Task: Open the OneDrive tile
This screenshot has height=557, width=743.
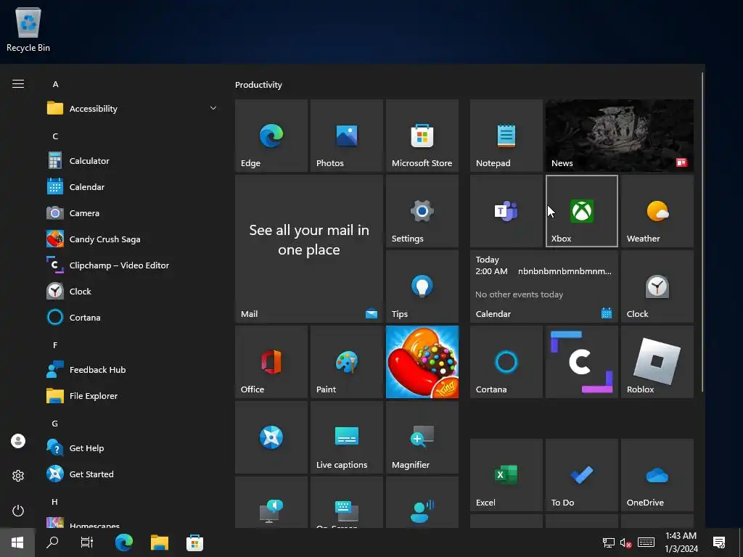Action: pyautogui.click(x=657, y=475)
